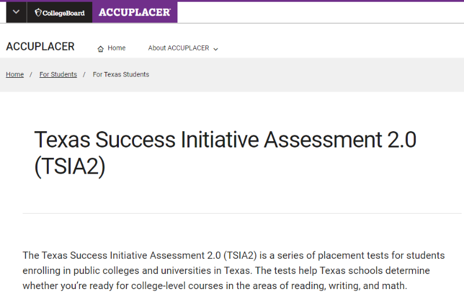The width and height of the screenshot is (464, 303).
Task: Click the For Texas Students breadcrumb text
Action: (x=121, y=75)
